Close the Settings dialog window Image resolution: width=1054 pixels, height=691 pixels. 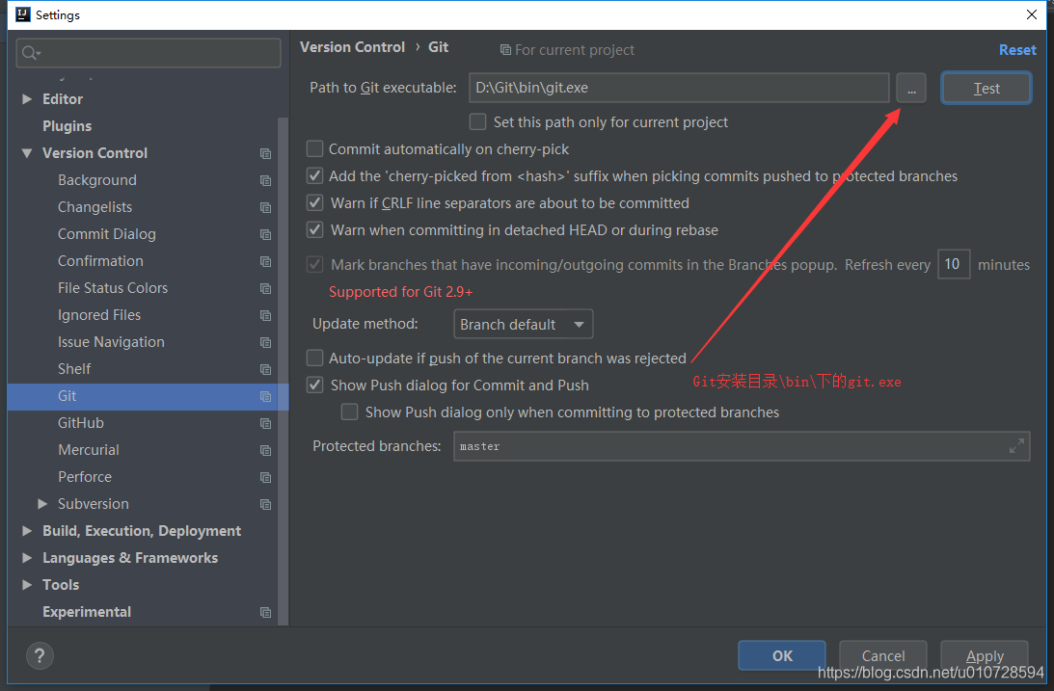click(x=1032, y=14)
